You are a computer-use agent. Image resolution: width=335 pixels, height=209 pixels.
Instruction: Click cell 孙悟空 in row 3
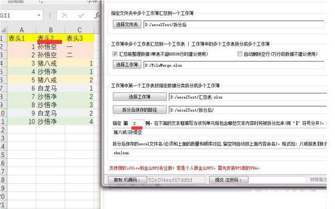(x=51, y=55)
